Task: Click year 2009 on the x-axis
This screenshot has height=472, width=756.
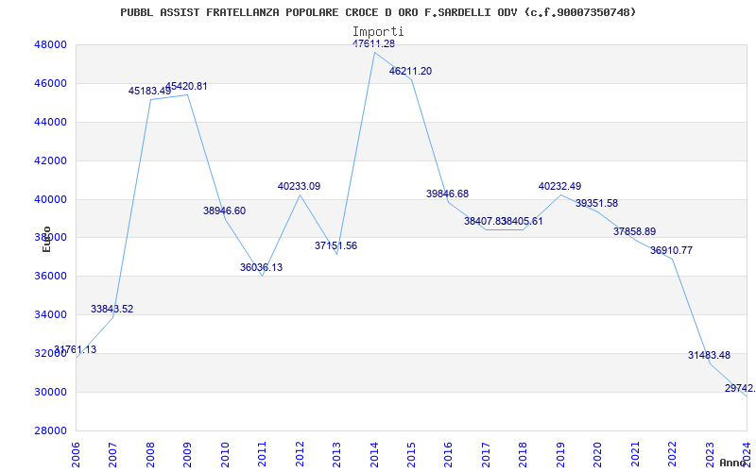Action: [x=187, y=455]
